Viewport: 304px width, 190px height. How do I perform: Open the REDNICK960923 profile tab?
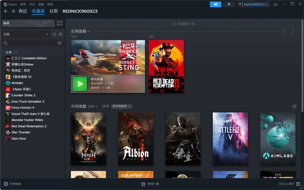[x=80, y=11]
